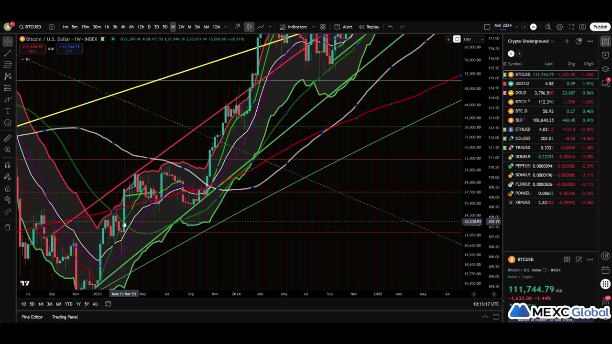Open the Indicators dialog
Screen dimensions: 612x344
pyautogui.click(x=293, y=27)
